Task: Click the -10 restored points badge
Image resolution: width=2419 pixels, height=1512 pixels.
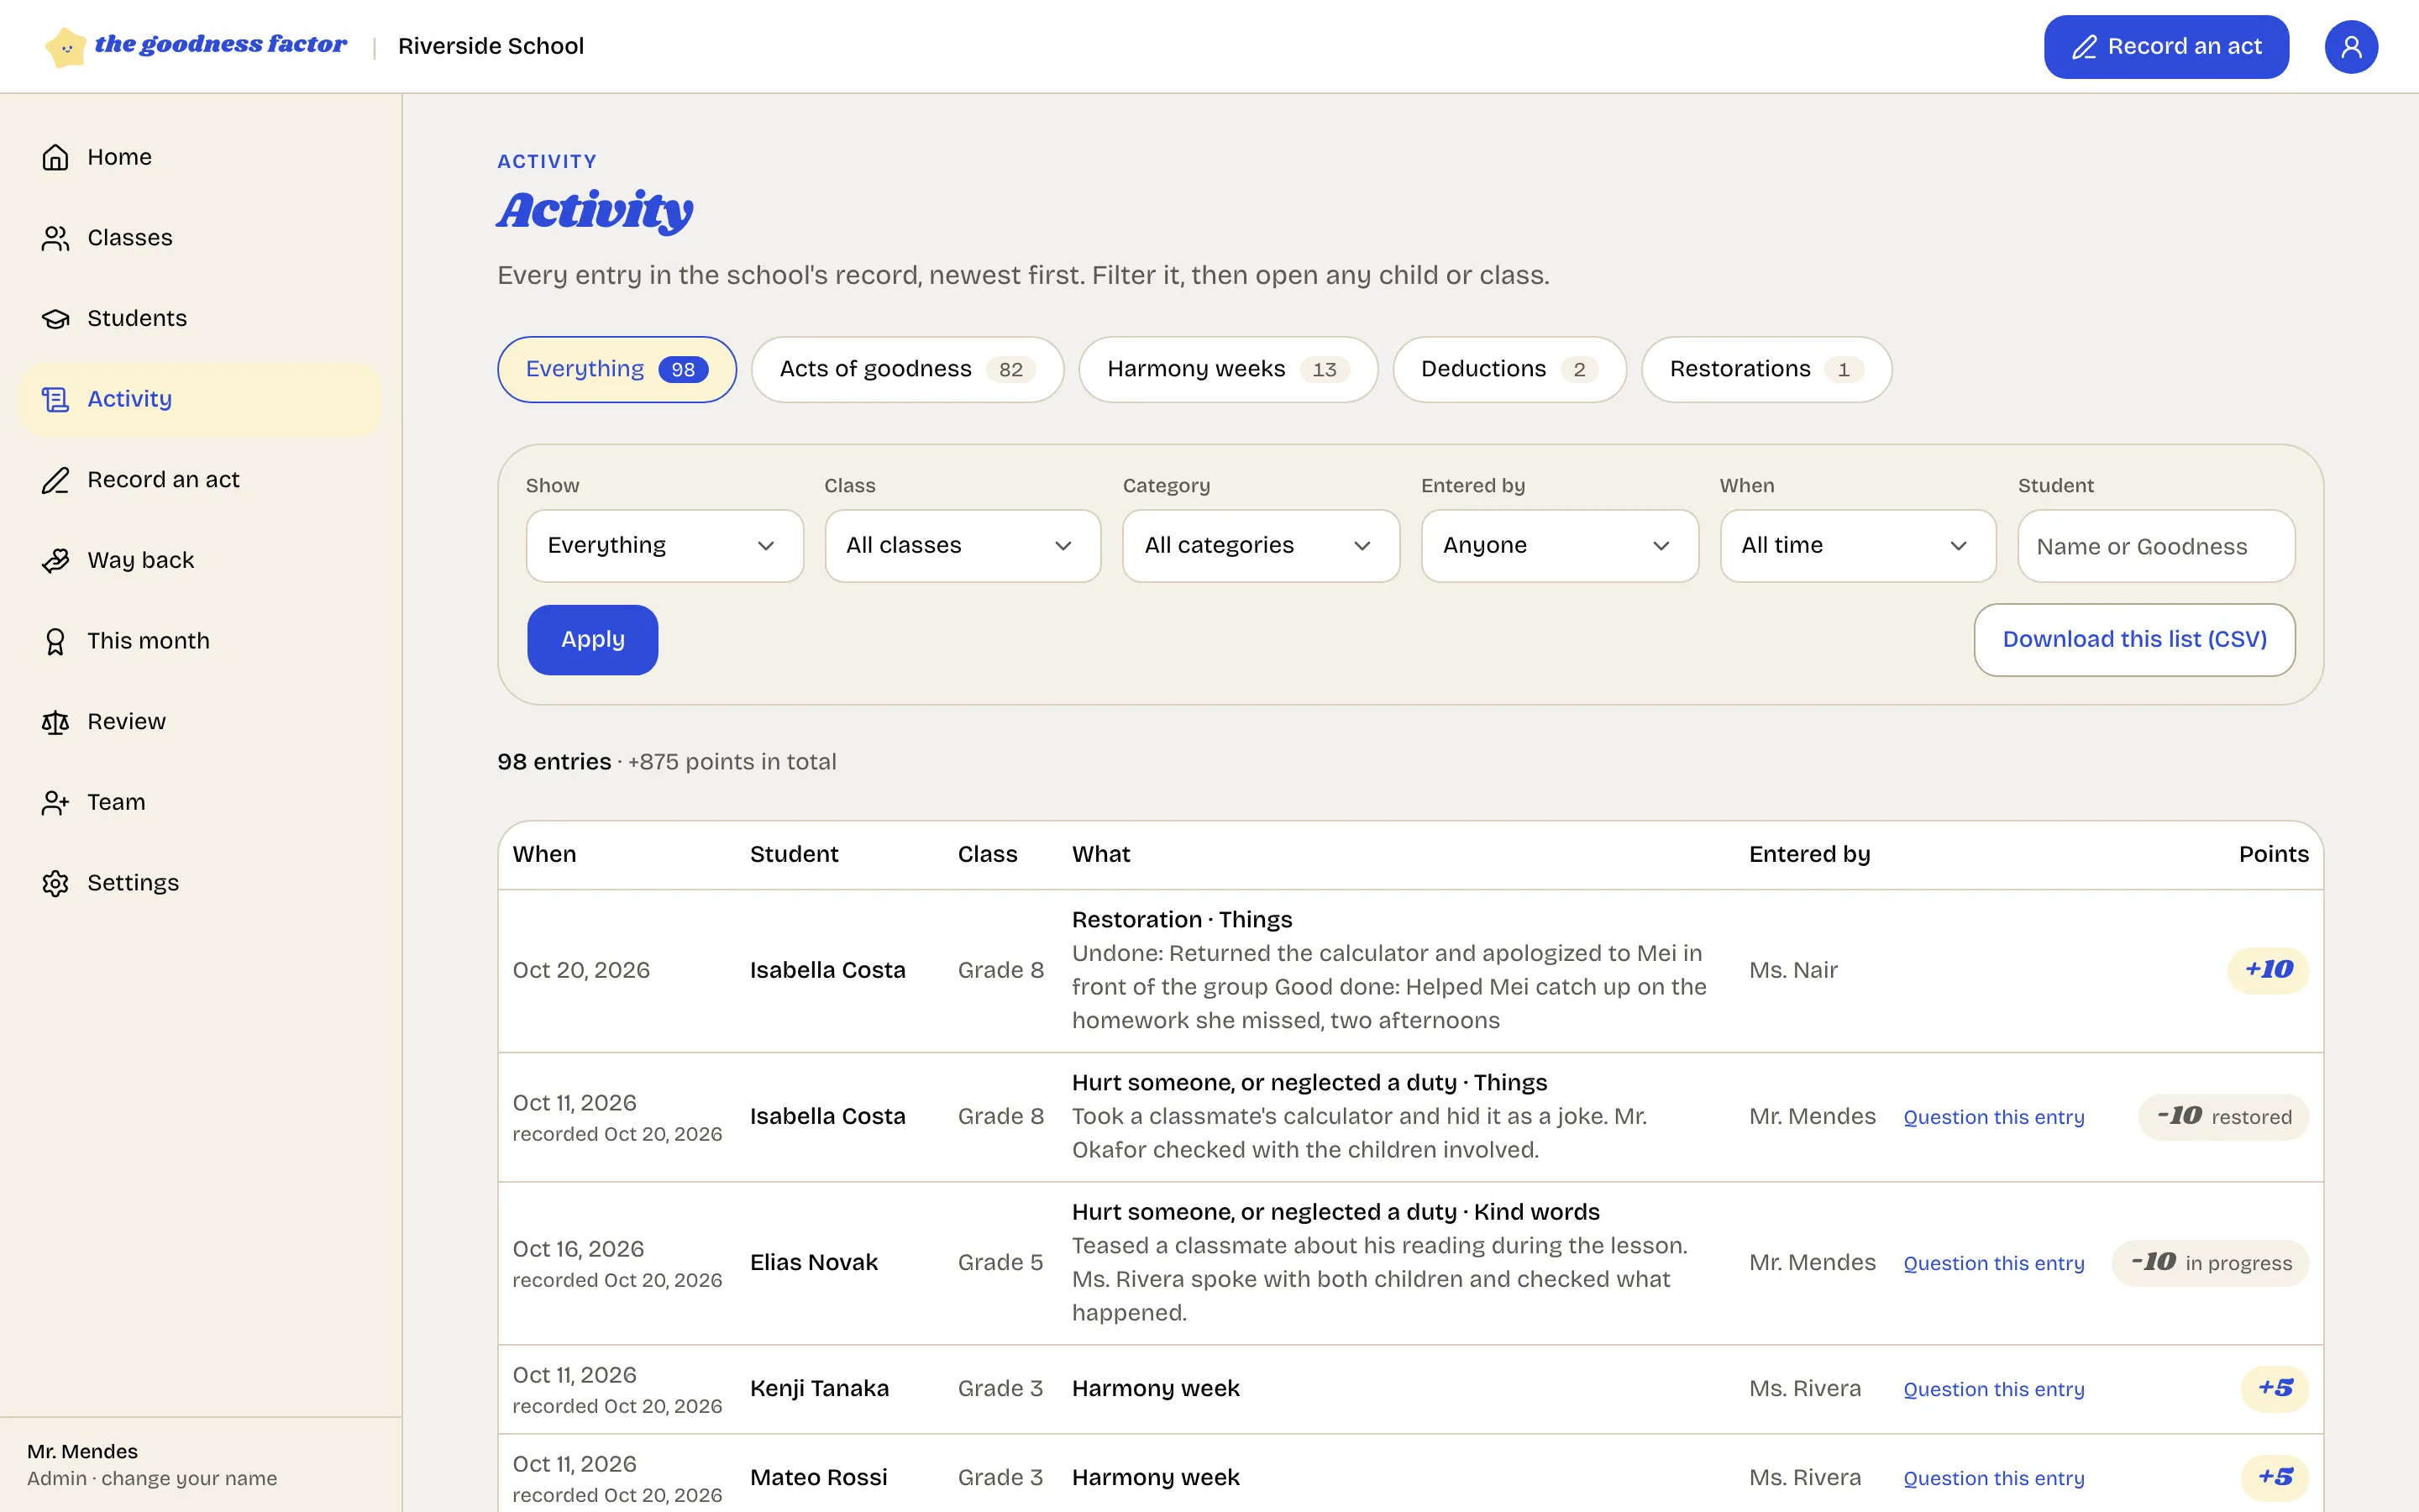Action: pyautogui.click(x=2223, y=1117)
